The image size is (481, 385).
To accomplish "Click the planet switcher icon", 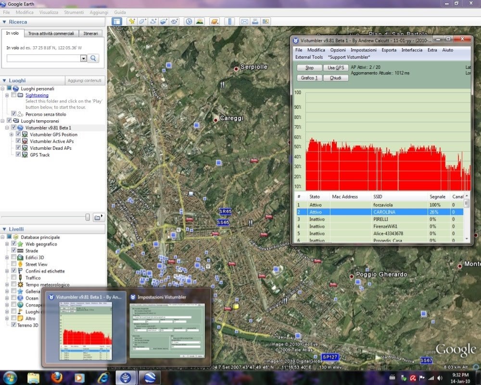I will pyautogui.click(x=215, y=21).
